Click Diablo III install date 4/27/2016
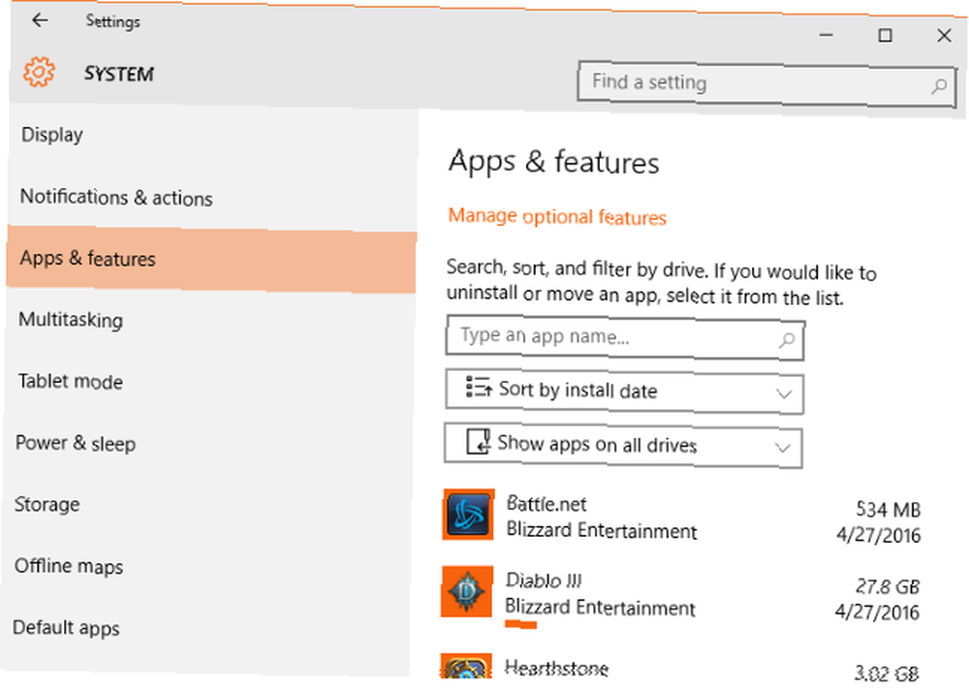 pos(877,611)
